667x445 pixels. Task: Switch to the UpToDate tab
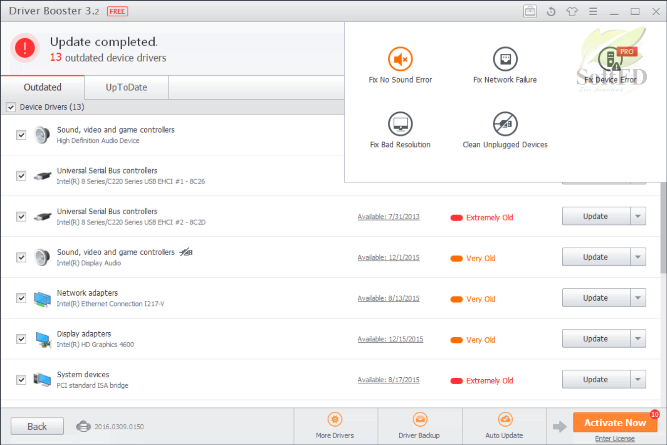click(126, 88)
